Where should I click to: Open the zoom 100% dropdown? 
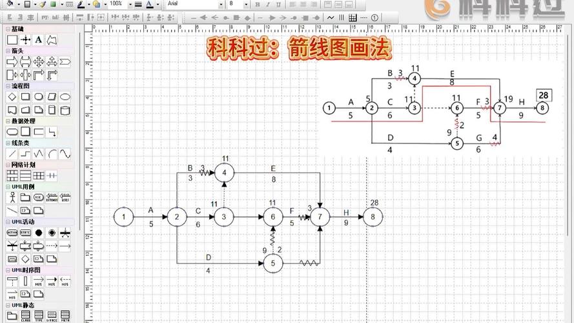(x=130, y=5)
